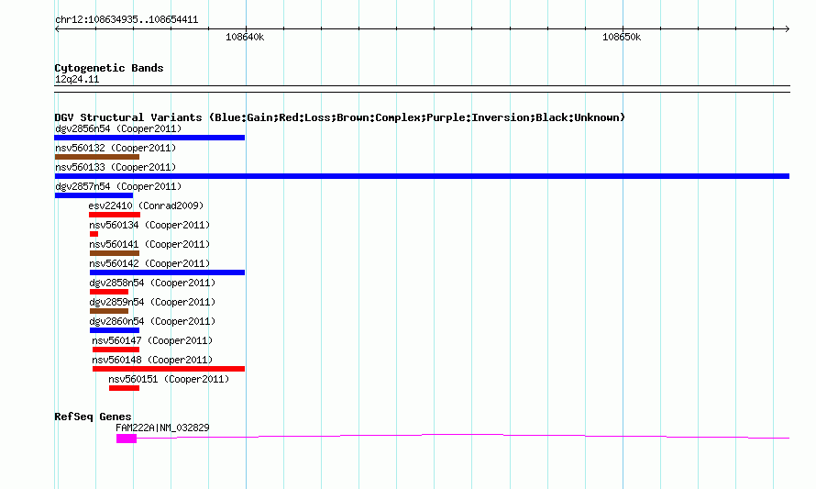Click the red bar under esv22410
This screenshot has height=489, width=816.
pyautogui.click(x=115, y=215)
